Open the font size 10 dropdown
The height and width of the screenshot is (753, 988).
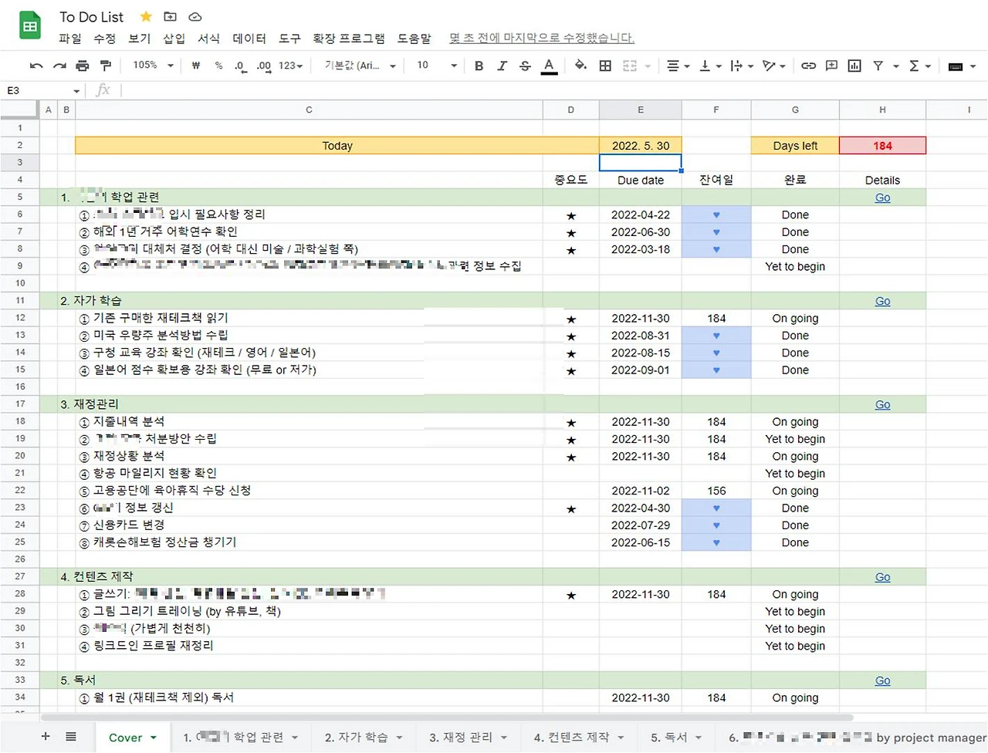coord(437,66)
